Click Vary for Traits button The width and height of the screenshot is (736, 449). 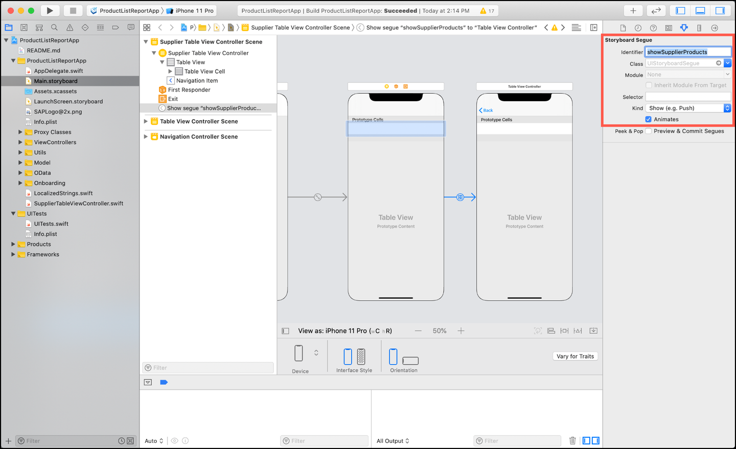[575, 356]
